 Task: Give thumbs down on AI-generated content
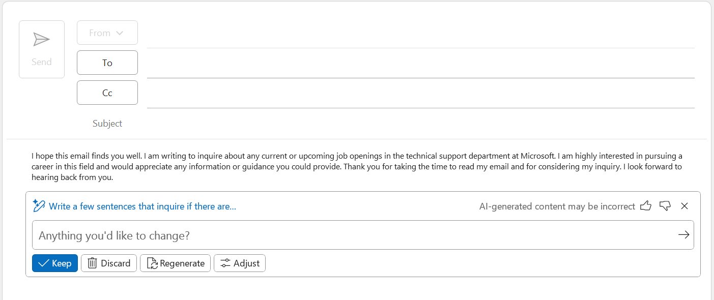[665, 206]
